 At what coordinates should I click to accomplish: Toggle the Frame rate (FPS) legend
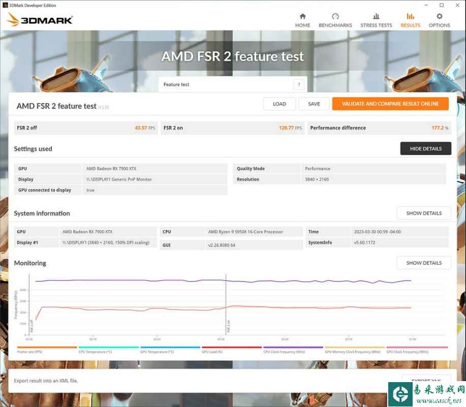(x=47, y=350)
